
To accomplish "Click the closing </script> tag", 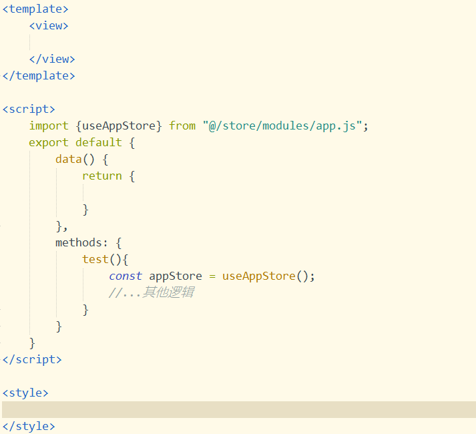I will [32, 360].
